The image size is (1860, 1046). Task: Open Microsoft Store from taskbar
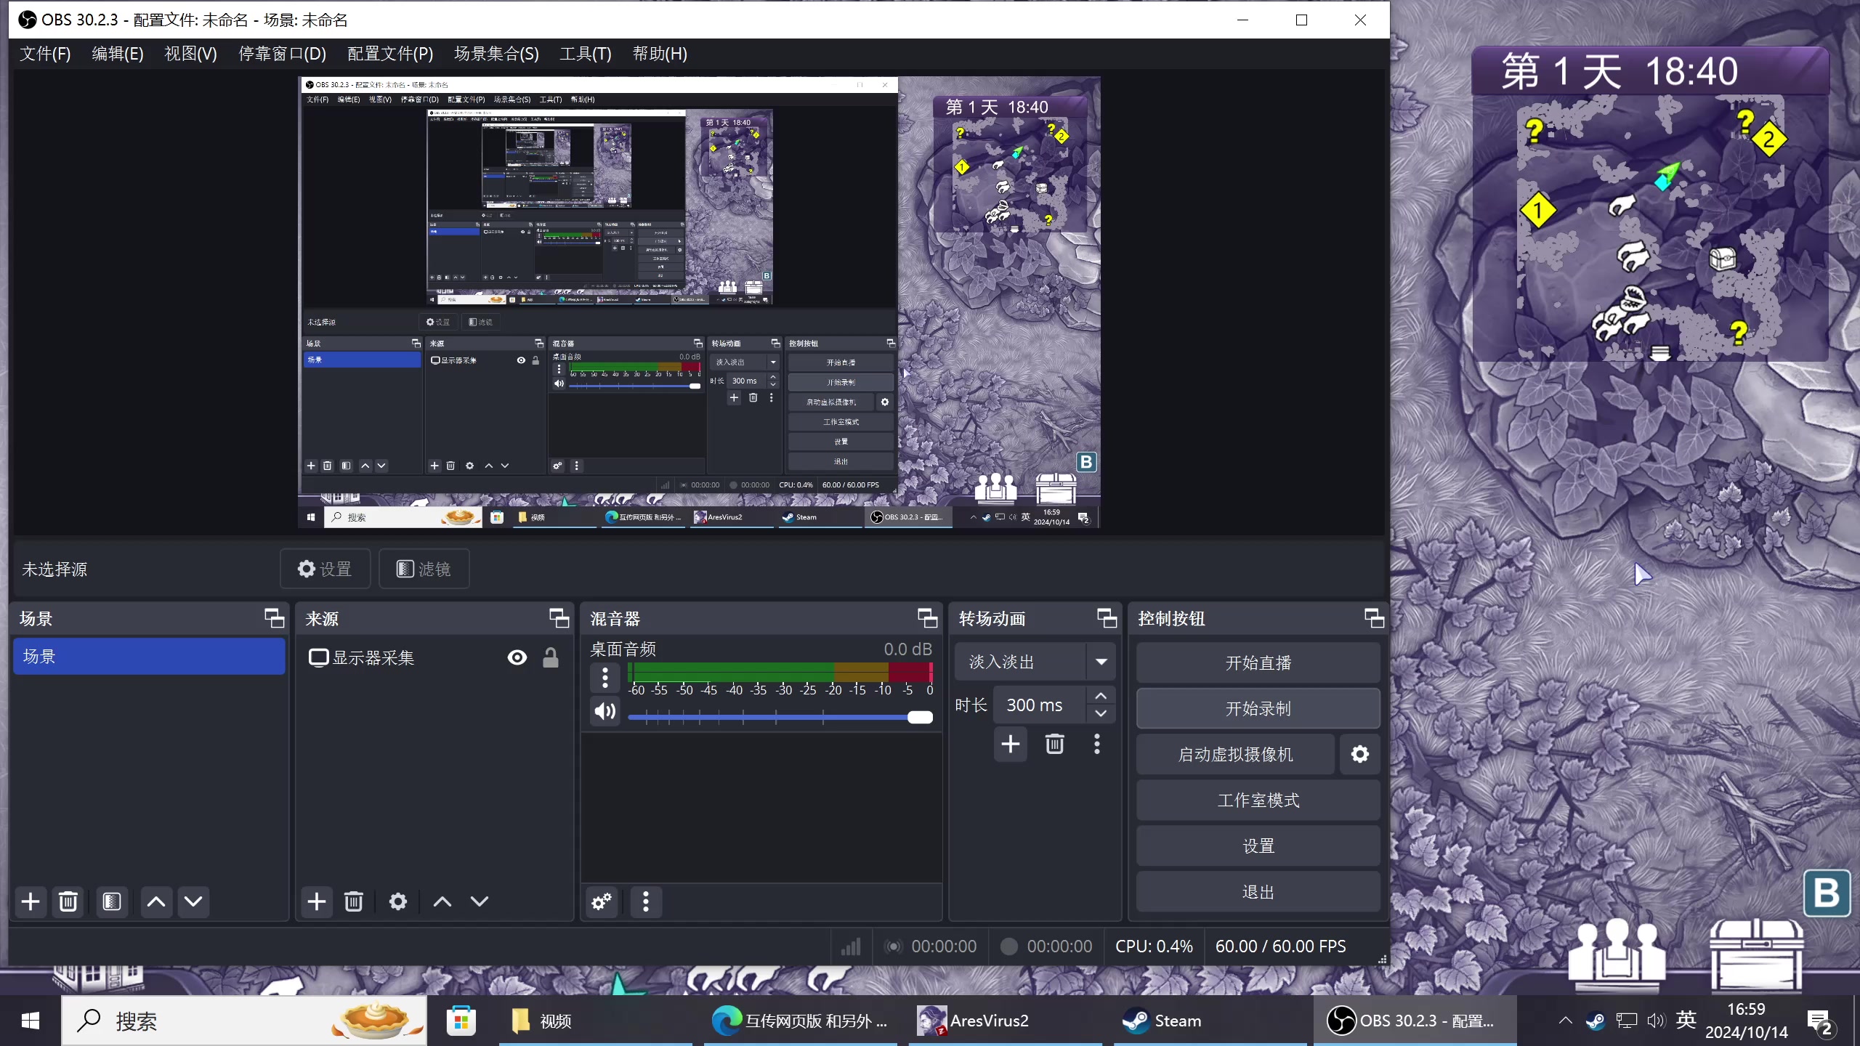click(461, 1021)
